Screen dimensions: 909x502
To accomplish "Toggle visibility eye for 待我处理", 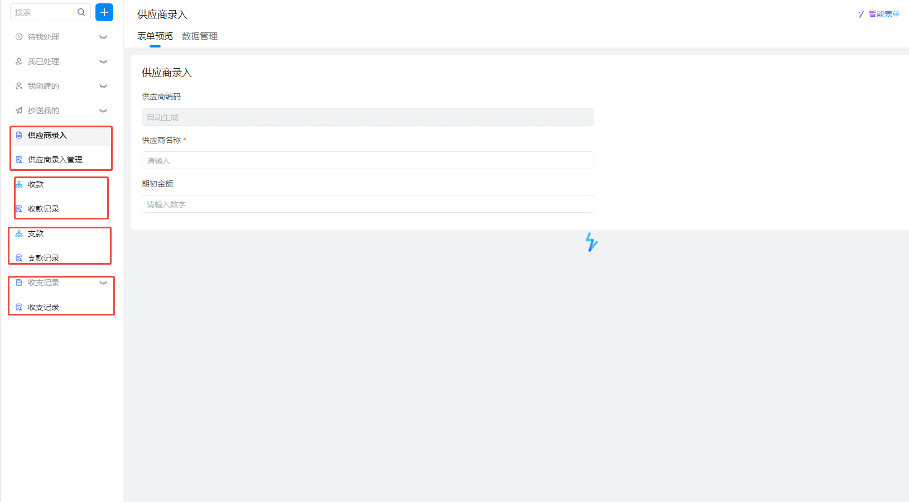I will [103, 37].
